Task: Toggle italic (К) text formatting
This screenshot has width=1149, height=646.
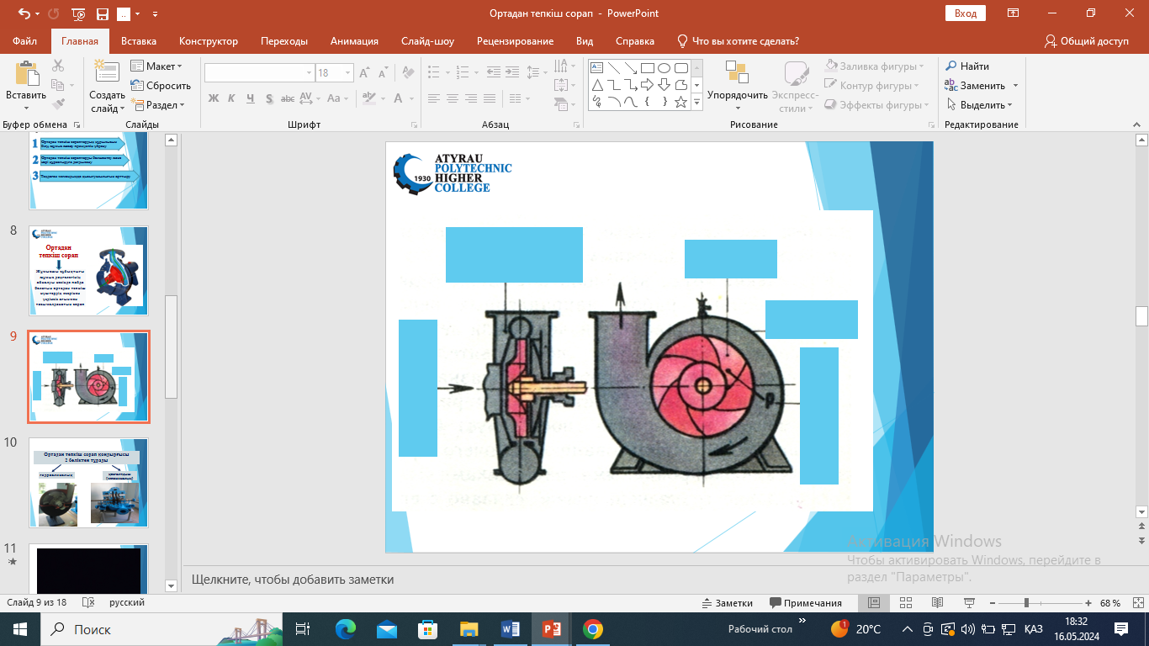Action: pos(232,98)
